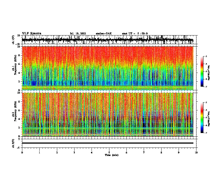Click the ch.1 spectrogram colorbar
This screenshot has width=221, height=171.
coord(202,72)
